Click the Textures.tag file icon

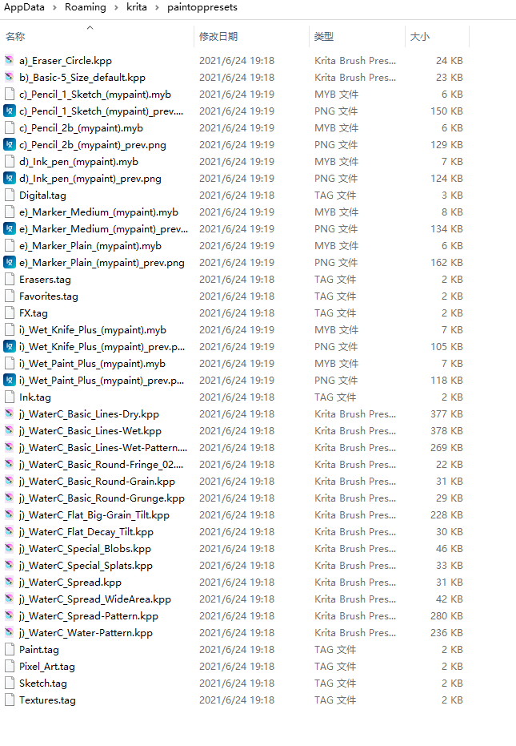(9, 700)
